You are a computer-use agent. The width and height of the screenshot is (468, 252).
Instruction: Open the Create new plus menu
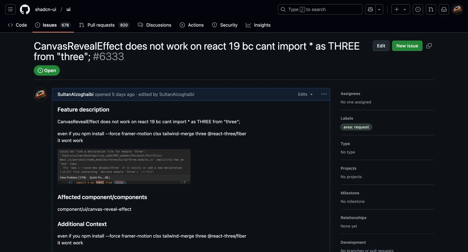click(x=400, y=9)
